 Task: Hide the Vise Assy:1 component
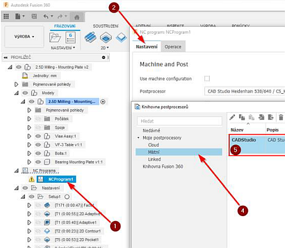pyautogui.click(x=38, y=136)
